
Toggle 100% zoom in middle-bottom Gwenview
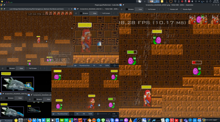coord(90,114)
